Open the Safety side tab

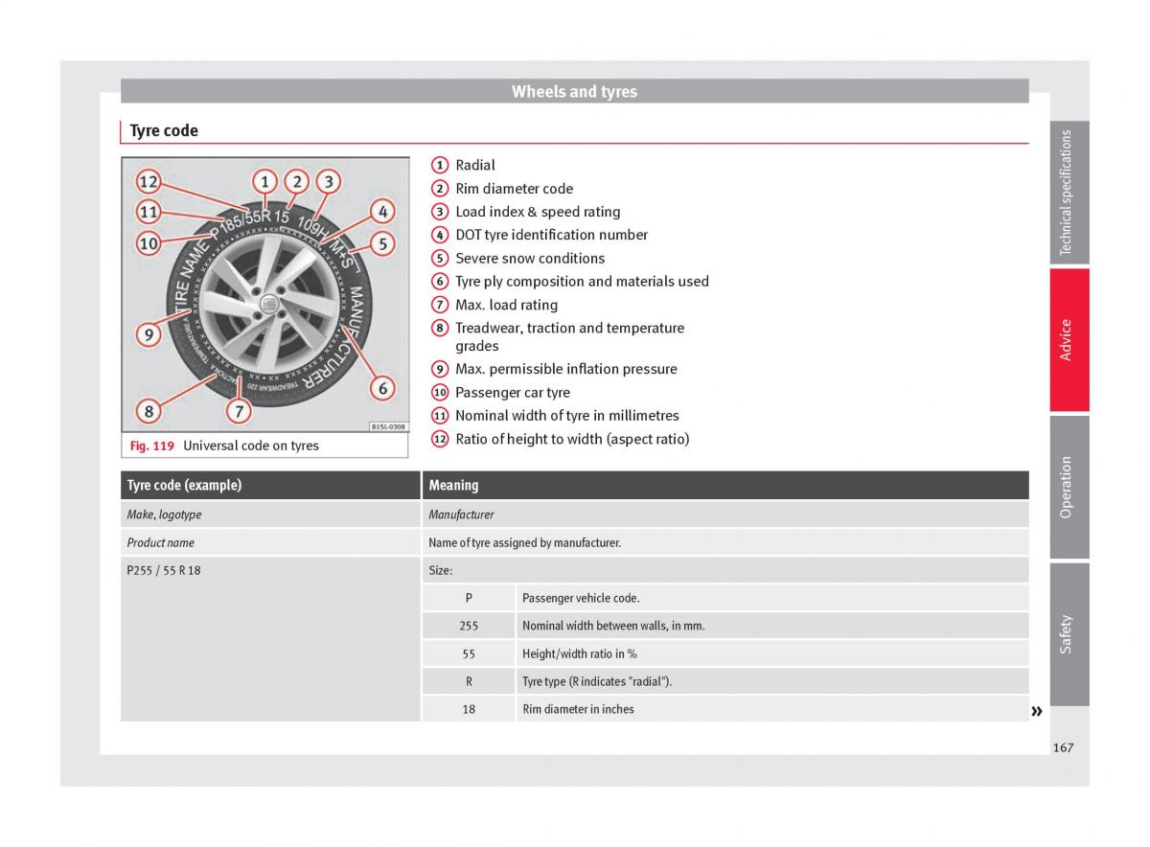point(1069,634)
